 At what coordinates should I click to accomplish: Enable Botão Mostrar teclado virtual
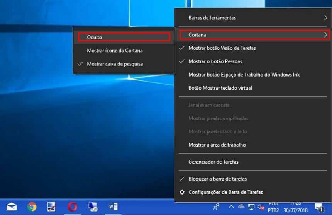tap(253, 88)
